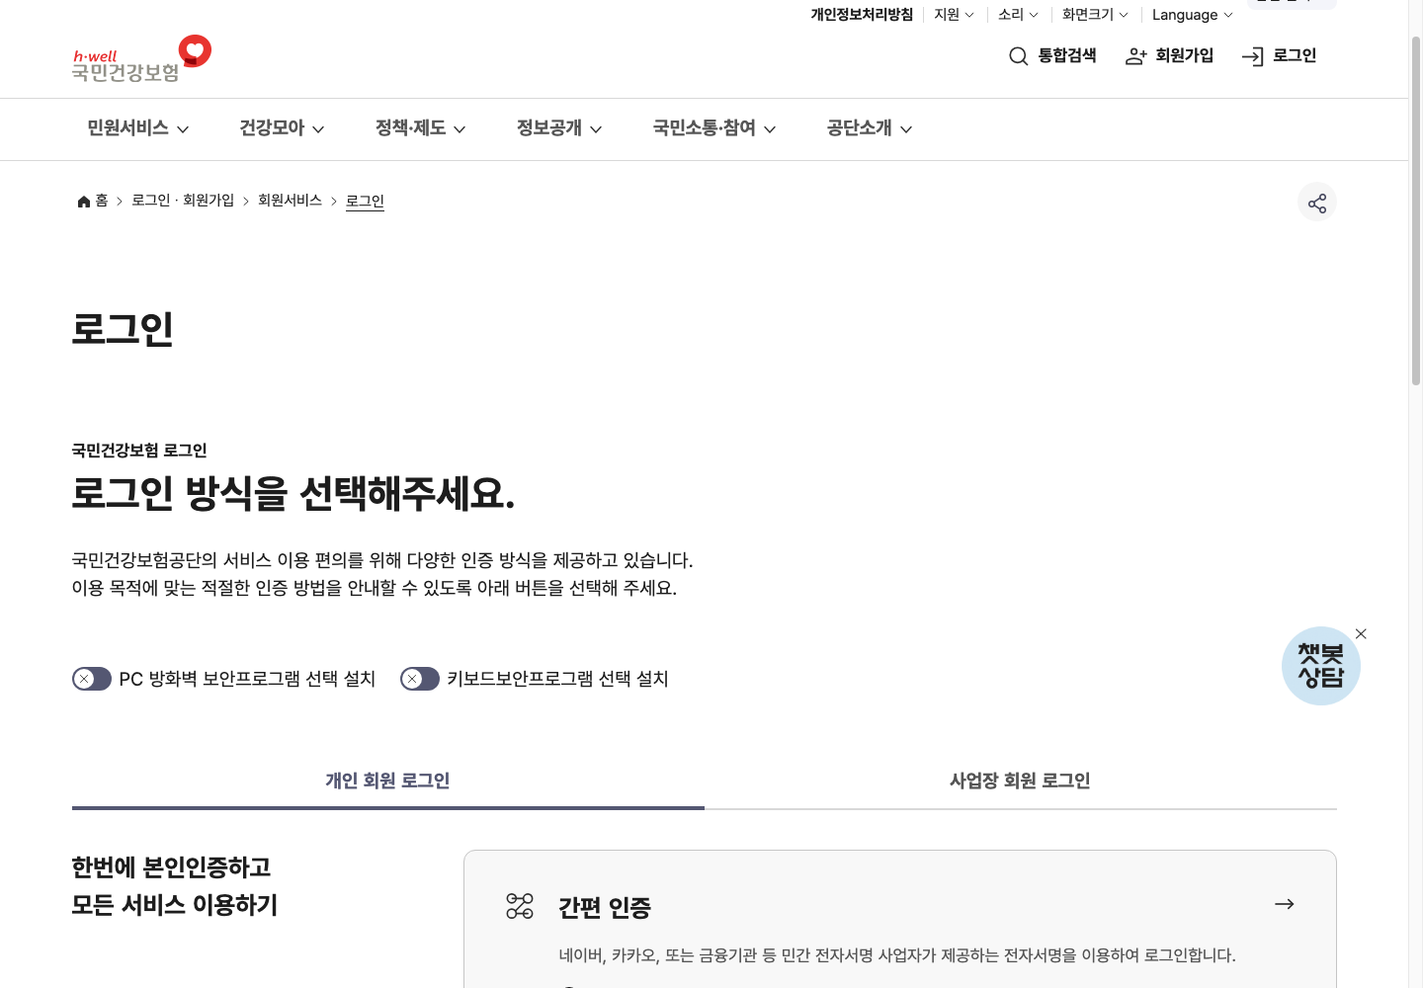Screen dimensions: 1423x988
Task: Close the chatbot bubble with X
Action: [x=1361, y=634]
